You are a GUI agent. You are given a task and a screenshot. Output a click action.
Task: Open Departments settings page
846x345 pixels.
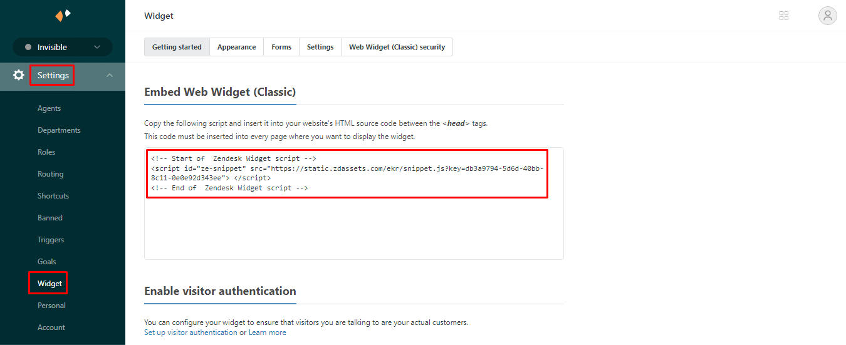click(59, 130)
